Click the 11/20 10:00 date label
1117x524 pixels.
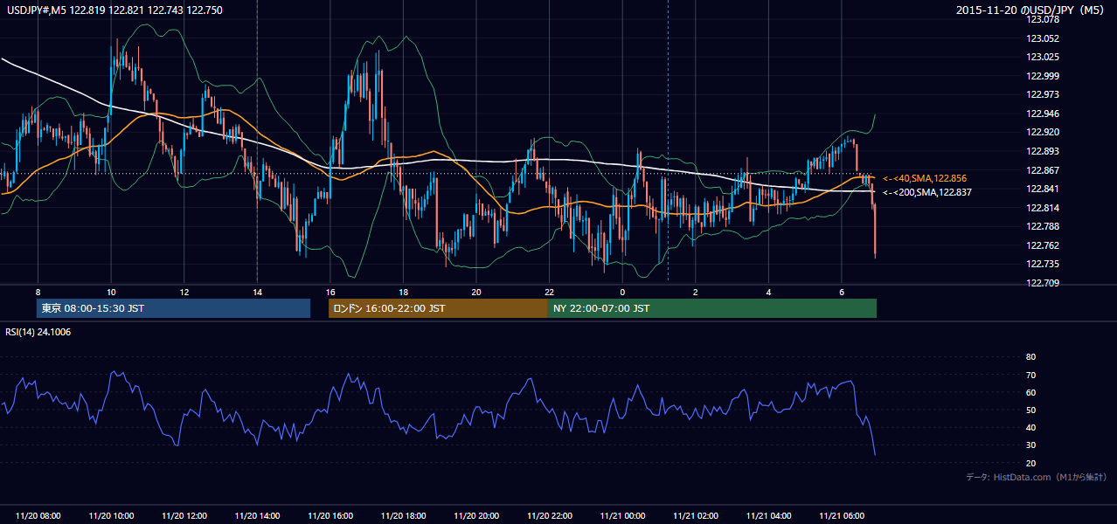coord(111,516)
